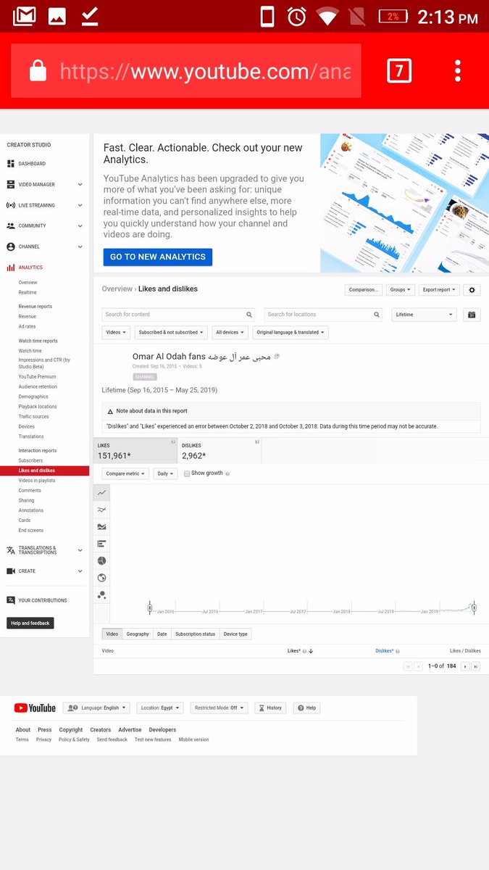Expand the Community section
Viewport: 489px width, 870px height.
[x=80, y=226]
